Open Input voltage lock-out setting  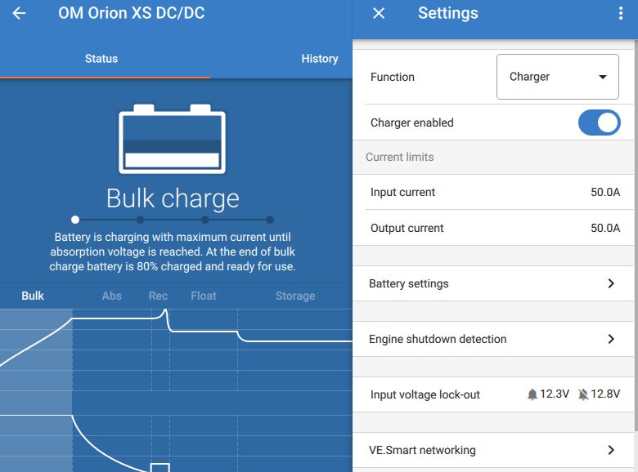coord(493,394)
